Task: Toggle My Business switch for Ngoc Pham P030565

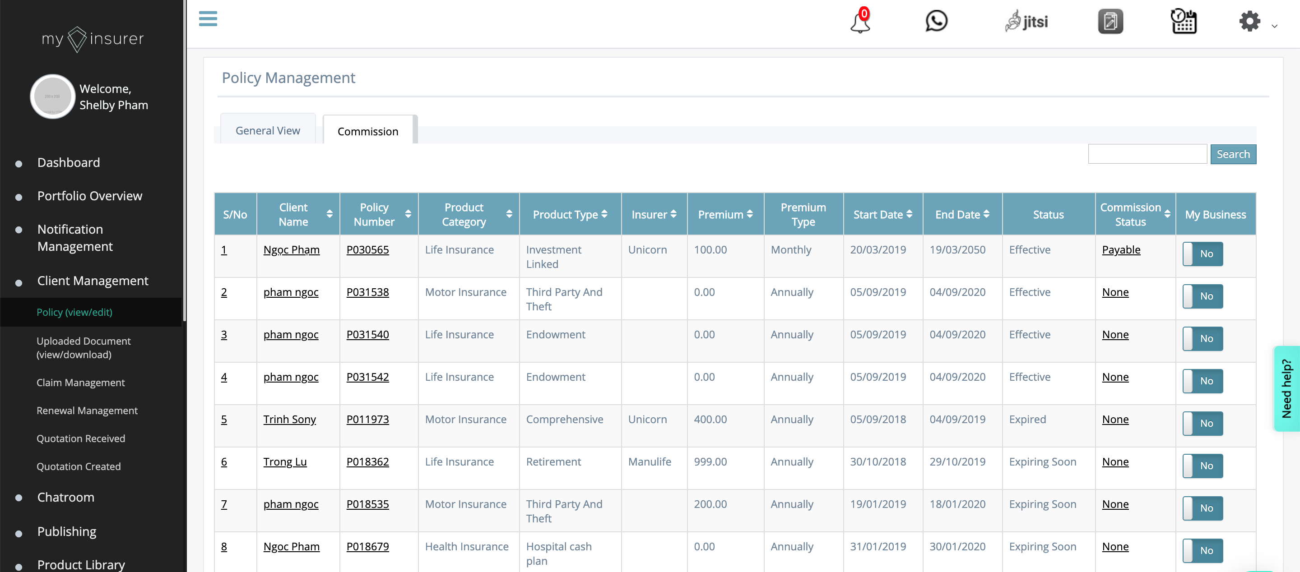Action: [x=1202, y=254]
